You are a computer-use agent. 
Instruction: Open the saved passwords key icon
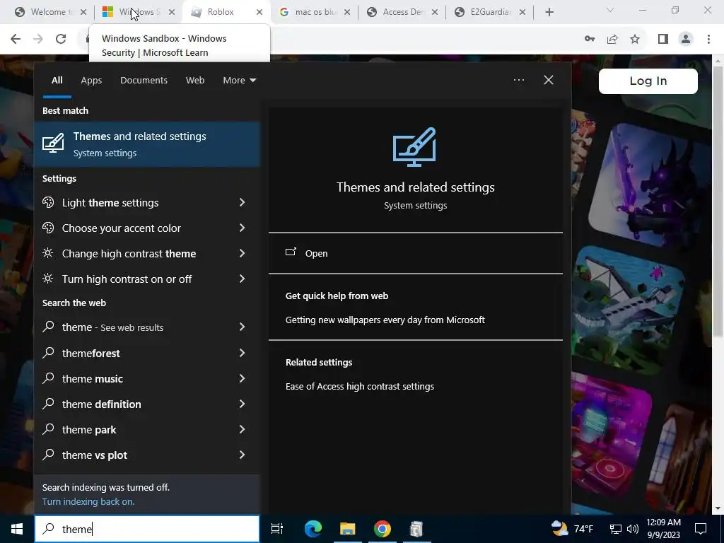tap(590, 40)
